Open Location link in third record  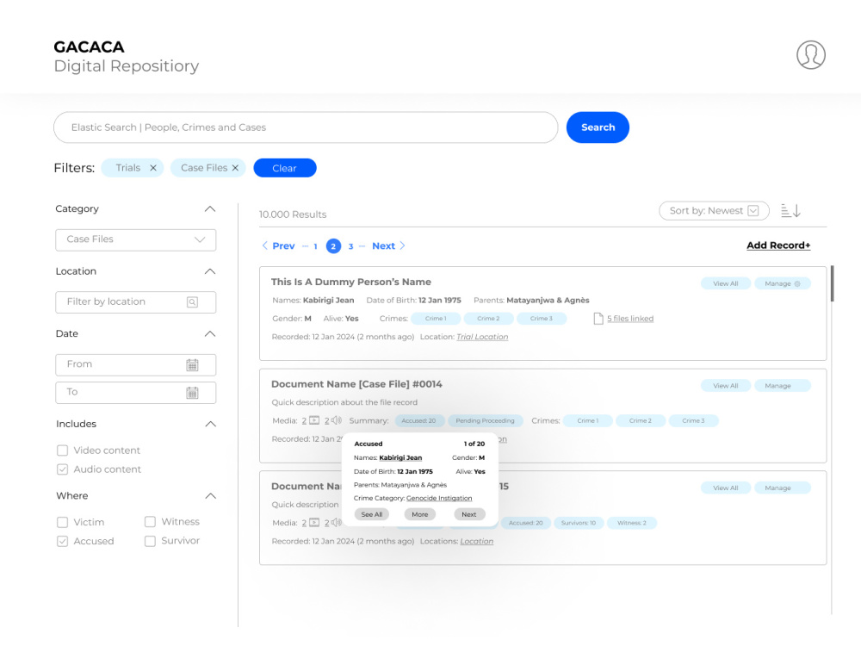pyautogui.click(x=477, y=542)
